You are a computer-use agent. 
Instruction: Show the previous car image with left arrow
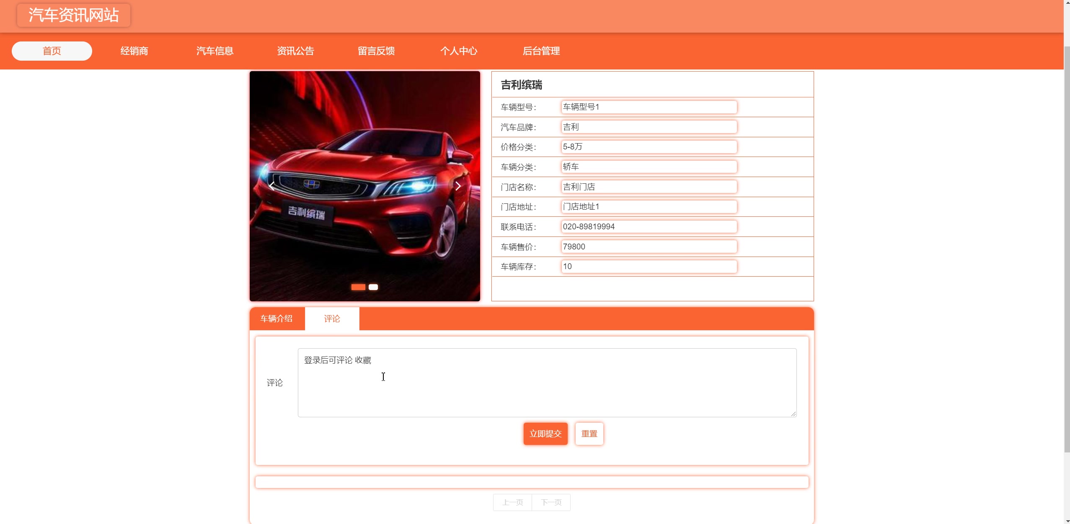pyautogui.click(x=272, y=186)
